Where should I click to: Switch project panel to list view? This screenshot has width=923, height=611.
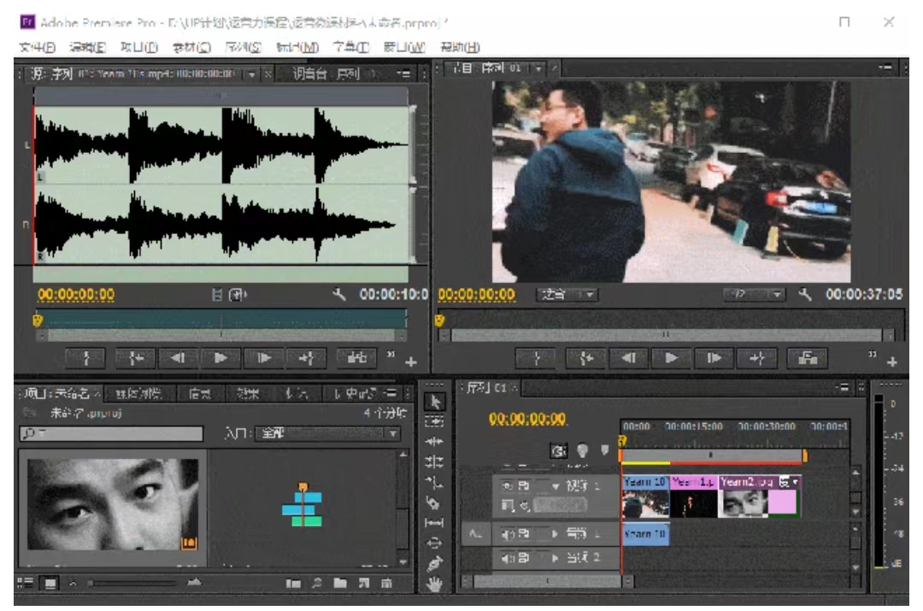26,584
